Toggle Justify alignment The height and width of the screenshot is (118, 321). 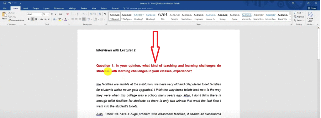84,19
